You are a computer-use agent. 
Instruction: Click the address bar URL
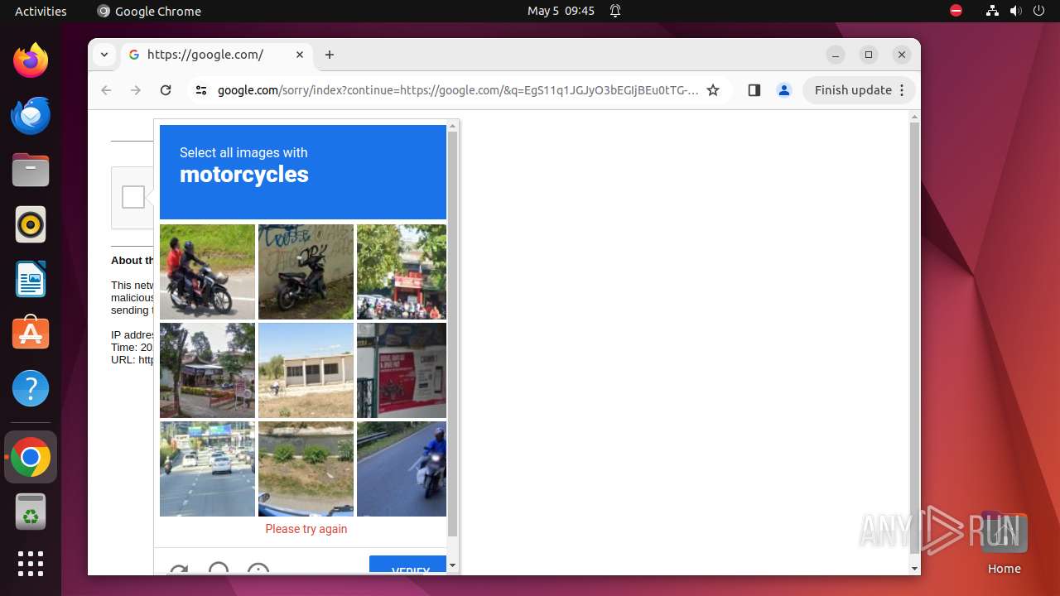click(458, 90)
